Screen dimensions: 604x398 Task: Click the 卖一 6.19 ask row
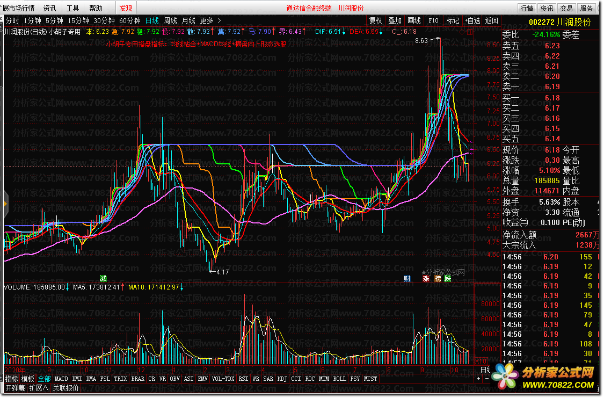click(551, 86)
